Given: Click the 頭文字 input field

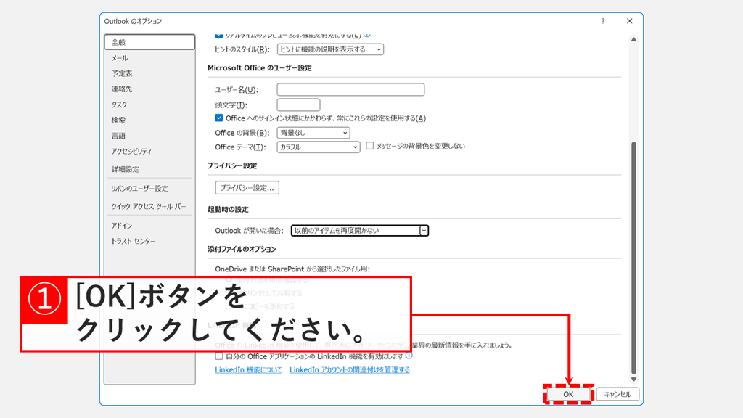Looking at the screenshot, I should coord(298,104).
